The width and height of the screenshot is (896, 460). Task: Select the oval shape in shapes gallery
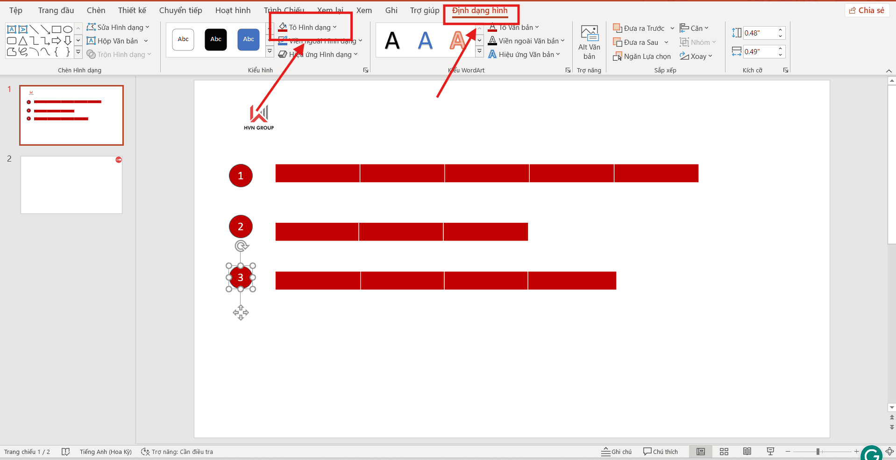tap(68, 29)
